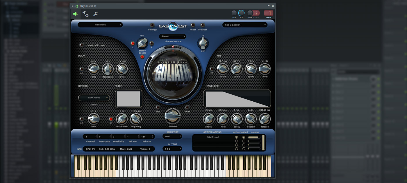
Task: Toggle the REVERB on button
Action: pyautogui.click(x=82, y=119)
